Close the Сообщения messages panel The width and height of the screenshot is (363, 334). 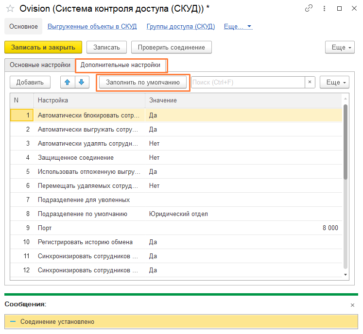(x=352, y=305)
